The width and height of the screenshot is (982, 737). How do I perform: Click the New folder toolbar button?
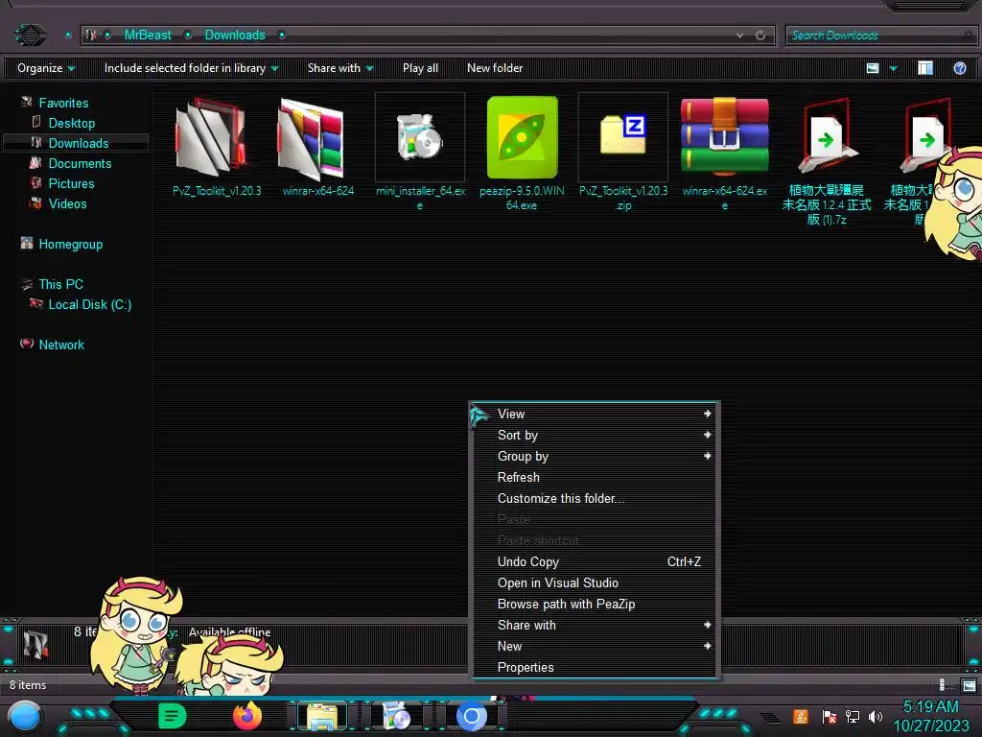coord(495,68)
